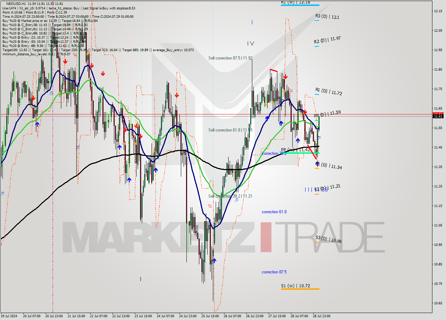Click the 11.25 price axis label

tap(438, 186)
